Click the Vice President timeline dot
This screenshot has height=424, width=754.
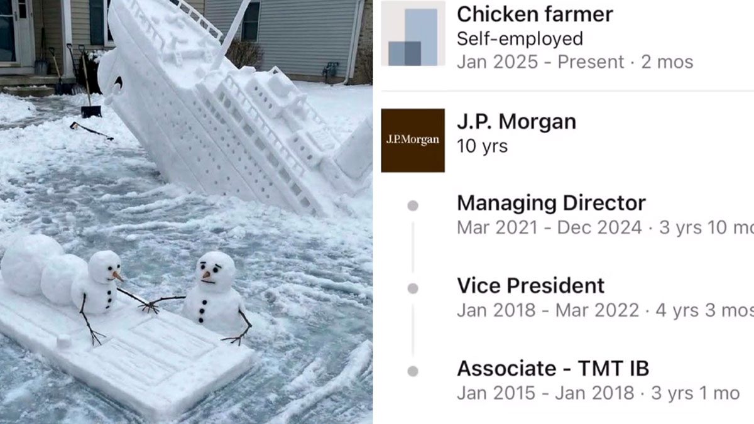413,288
